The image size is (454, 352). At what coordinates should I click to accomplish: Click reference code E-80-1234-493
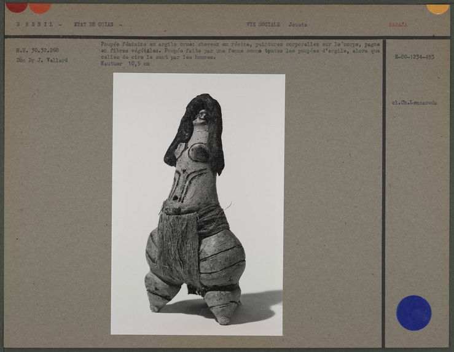414,57
